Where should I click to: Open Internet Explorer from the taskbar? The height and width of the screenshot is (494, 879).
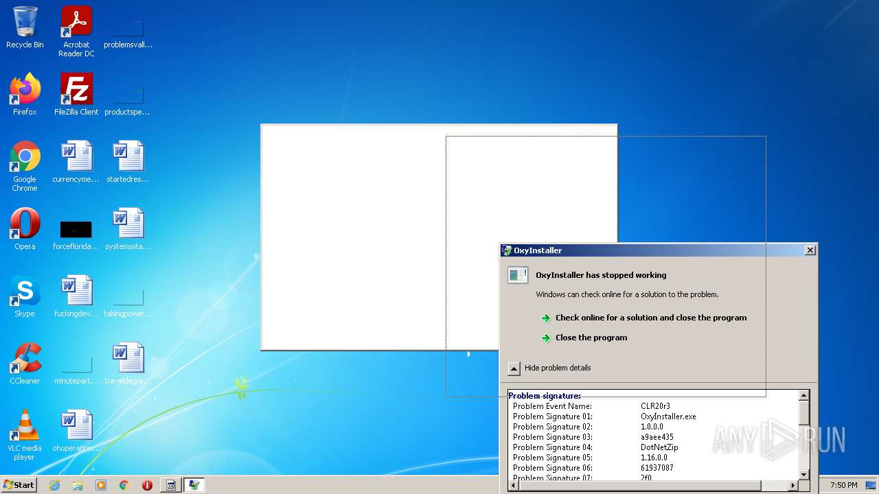pos(54,485)
